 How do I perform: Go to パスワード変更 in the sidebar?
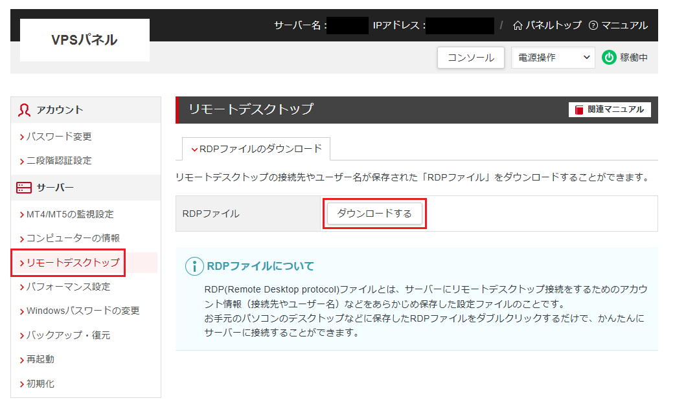point(59,137)
